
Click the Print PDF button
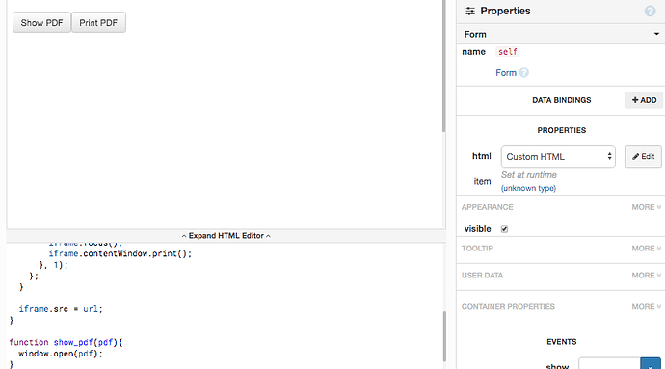tap(98, 22)
